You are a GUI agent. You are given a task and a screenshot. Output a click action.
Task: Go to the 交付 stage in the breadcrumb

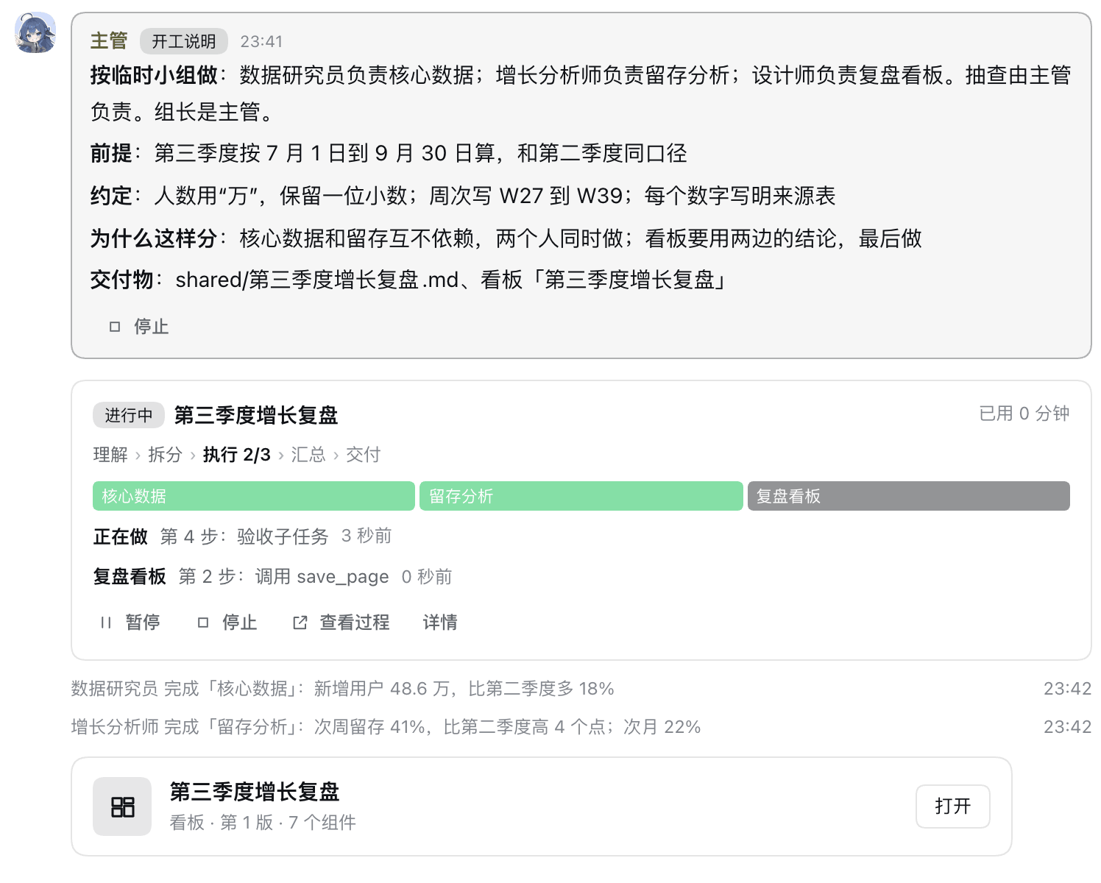coord(364,455)
